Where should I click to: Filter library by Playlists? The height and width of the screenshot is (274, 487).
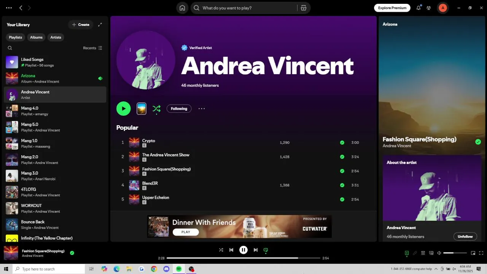(15, 37)
